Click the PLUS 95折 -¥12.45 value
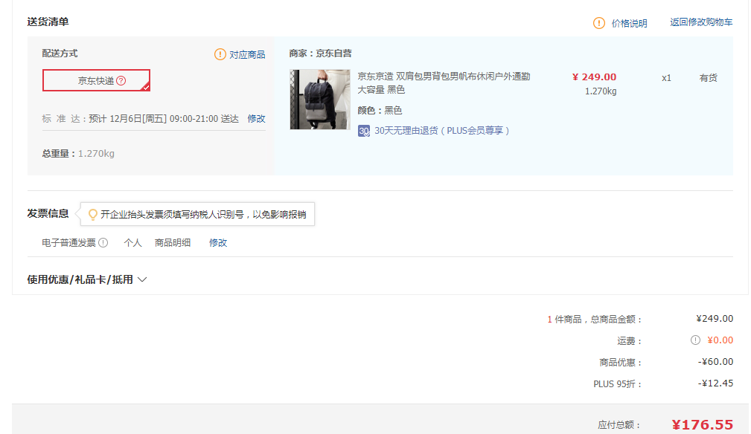This screenshot has height=434, width=751. point(715,383)
